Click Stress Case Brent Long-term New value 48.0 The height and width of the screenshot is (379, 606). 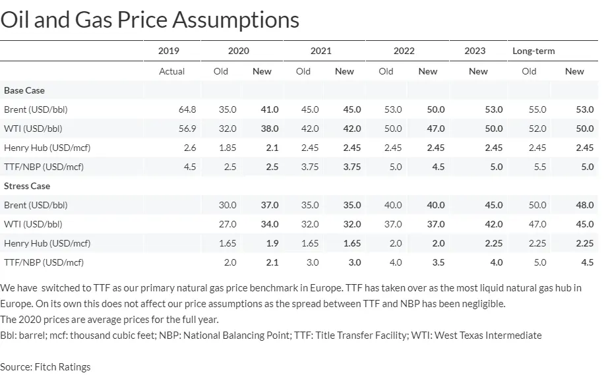(584, 205)
